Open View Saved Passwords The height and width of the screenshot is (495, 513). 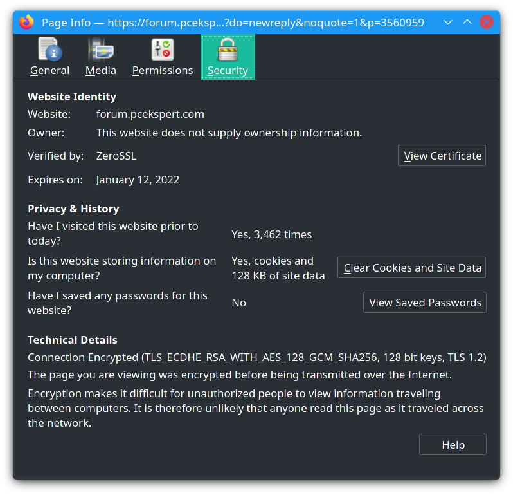click(x=425, y=303)
